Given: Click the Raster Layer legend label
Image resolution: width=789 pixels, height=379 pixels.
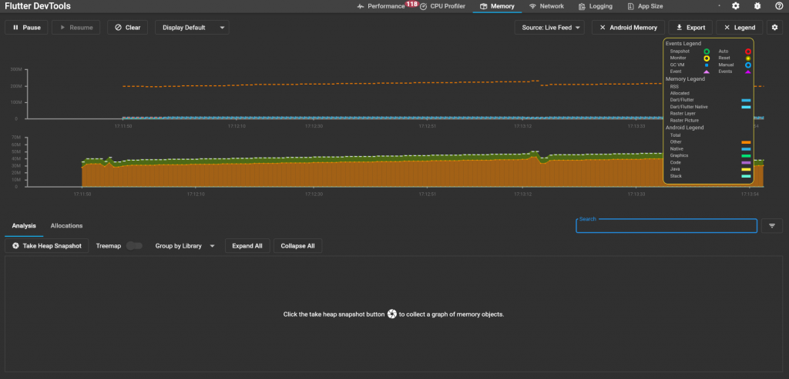Looking at the screenshot, I should (683, 114).
